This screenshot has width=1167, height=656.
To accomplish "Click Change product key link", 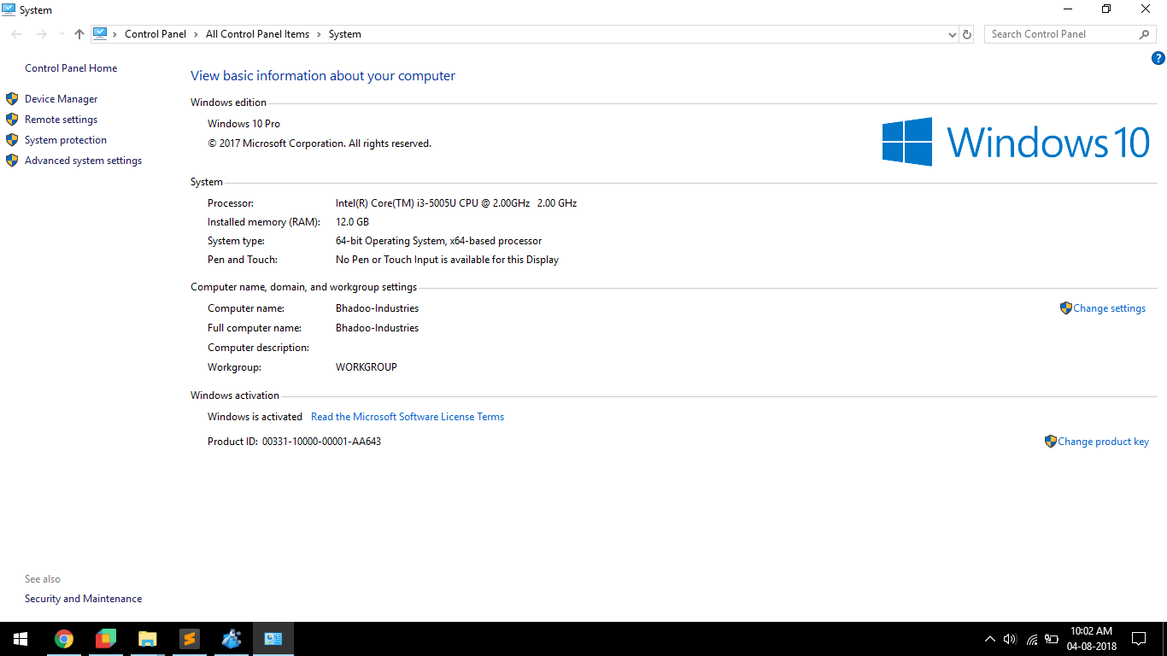I will [x=1104, y=442].
